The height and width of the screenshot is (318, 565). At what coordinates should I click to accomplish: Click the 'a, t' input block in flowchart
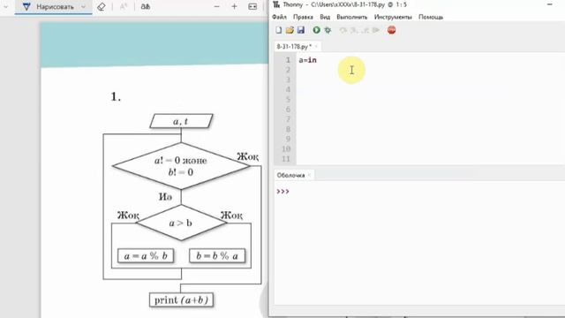click(x=181, y=121)
